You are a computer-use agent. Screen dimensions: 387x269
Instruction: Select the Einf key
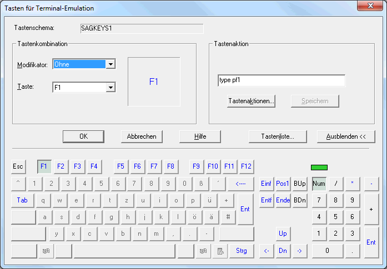267,184
